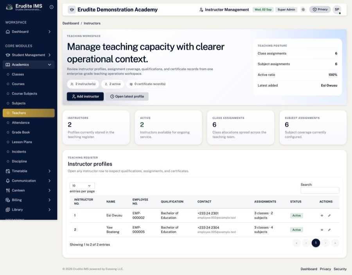Edit Esi Owusu with pencil icon
352x275 pixels.
pyautogui.click(x=329, y=216)
